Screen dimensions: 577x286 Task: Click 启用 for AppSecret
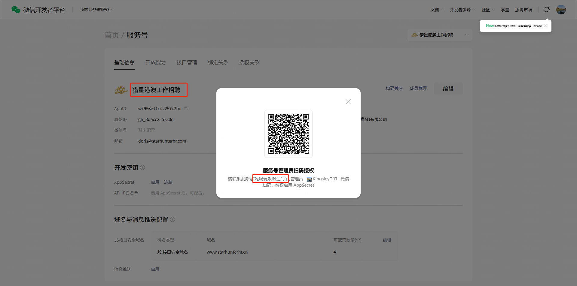click(x=155, y=182)
